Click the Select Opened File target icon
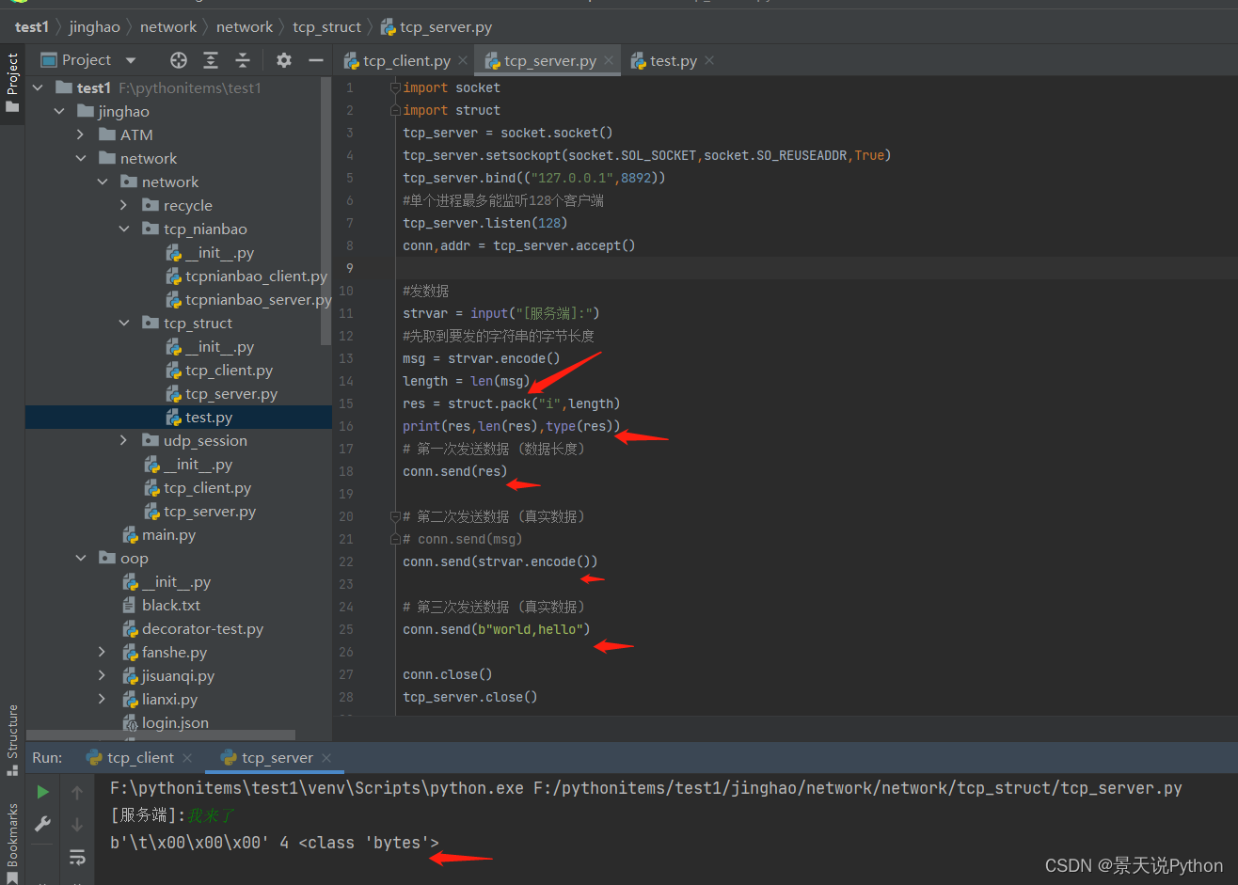1238x885 pixels. [179, 60]
